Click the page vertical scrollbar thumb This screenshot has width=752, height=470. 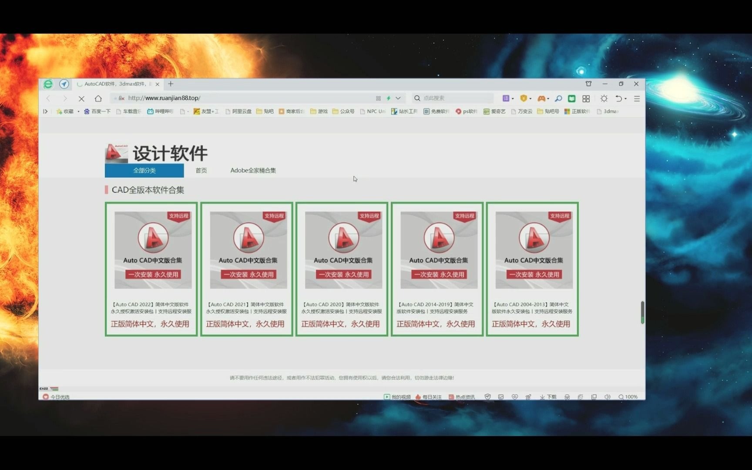click(x=642, y=312)
